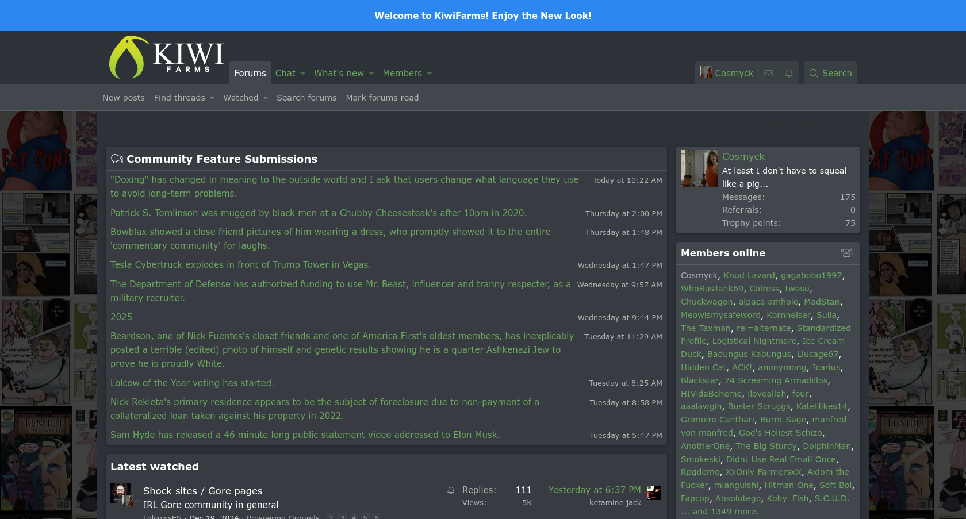Open Hitman One's member profile
The height and width of the screenshot is (519, 966).
(x=789, y=485)
